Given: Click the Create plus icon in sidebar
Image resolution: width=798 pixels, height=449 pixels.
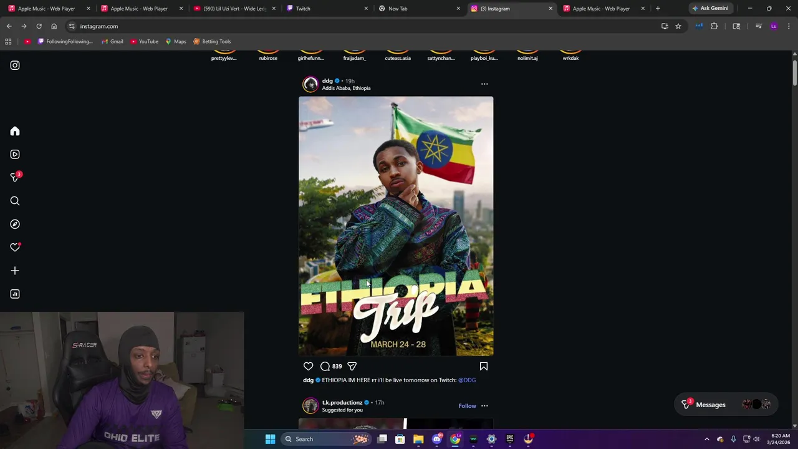Looking at the screenshot, I should tap(15, 271).
